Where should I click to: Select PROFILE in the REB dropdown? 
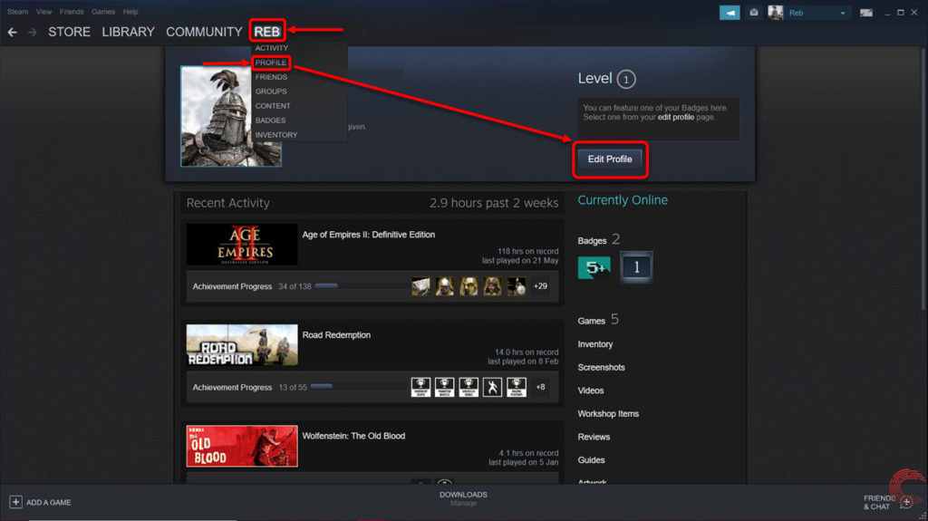tap(271, 63)
